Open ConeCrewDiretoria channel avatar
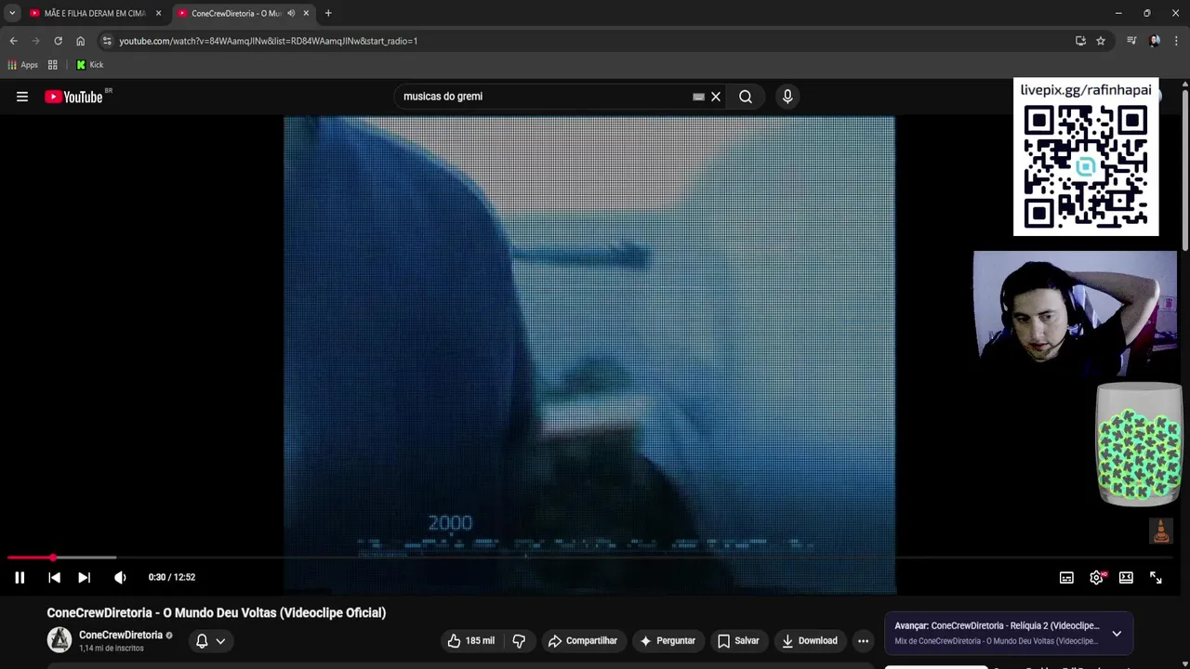The width and height of the screenshot is (1190, 669). (59, 639)
